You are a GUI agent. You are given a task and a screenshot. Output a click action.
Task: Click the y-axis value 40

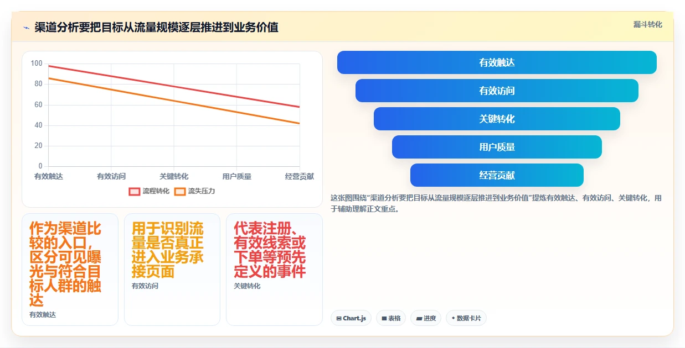coord(38,125)
